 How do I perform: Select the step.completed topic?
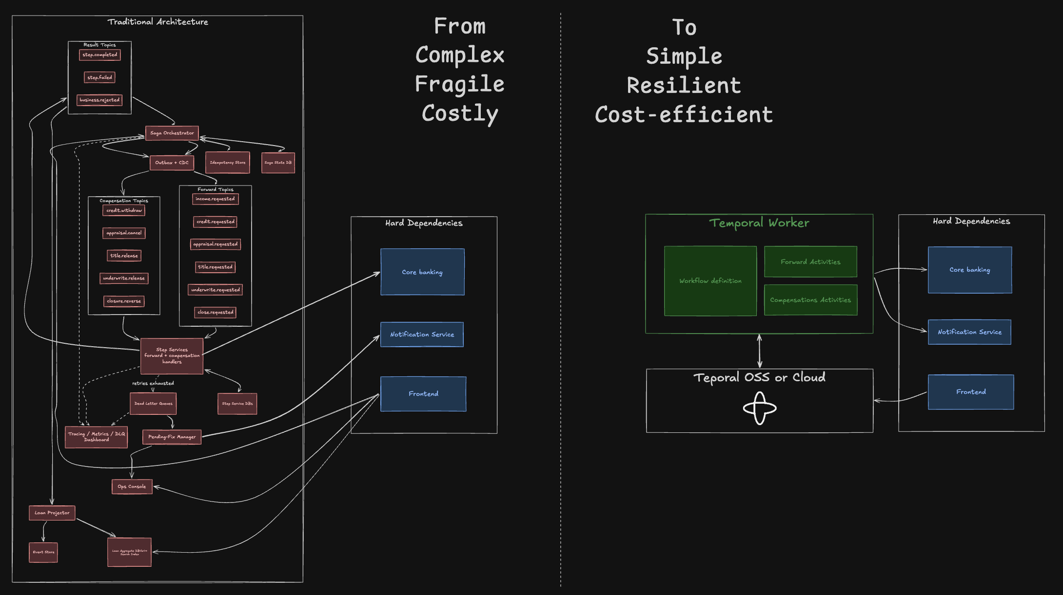tap(99, 55)
